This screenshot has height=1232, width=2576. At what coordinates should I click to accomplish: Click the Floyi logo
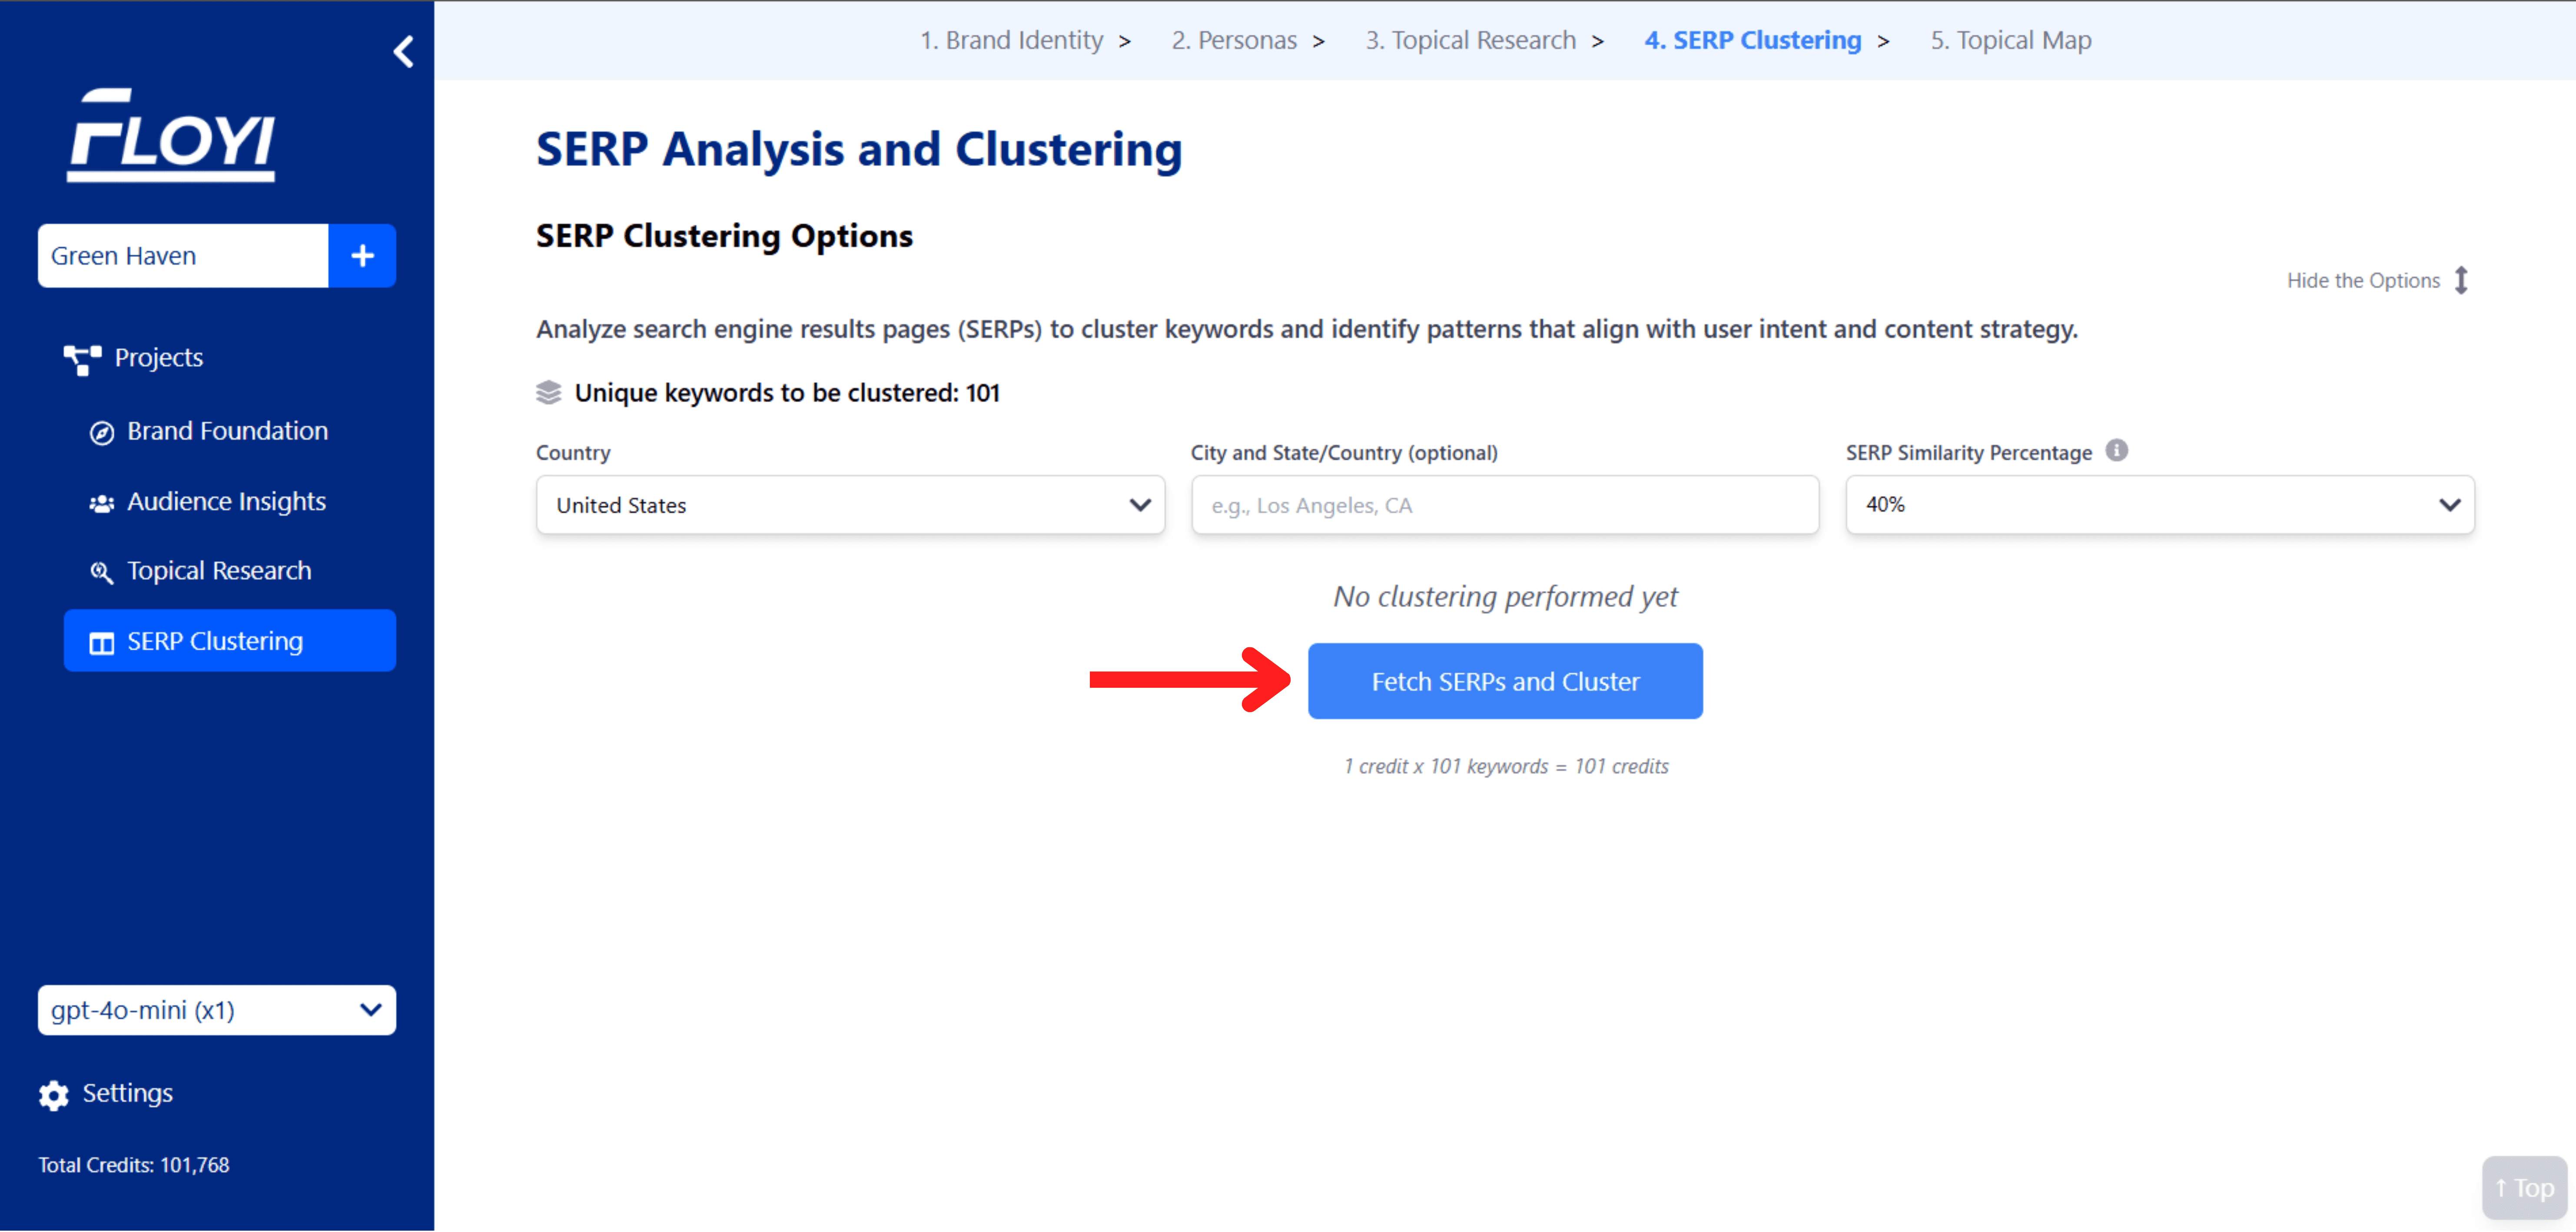(x=171, y=135)
